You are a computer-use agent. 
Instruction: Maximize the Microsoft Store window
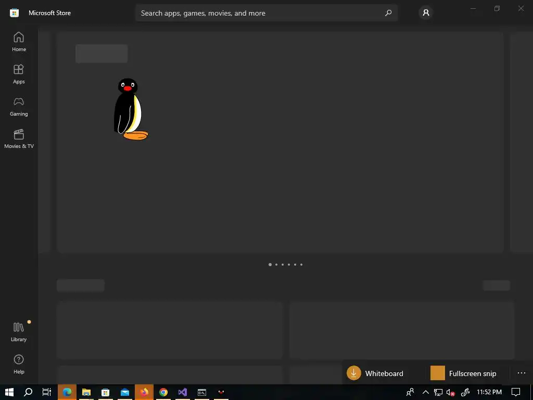497,8
